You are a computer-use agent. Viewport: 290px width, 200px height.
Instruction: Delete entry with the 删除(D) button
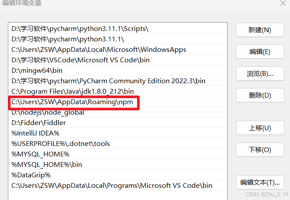click(260, 95)
